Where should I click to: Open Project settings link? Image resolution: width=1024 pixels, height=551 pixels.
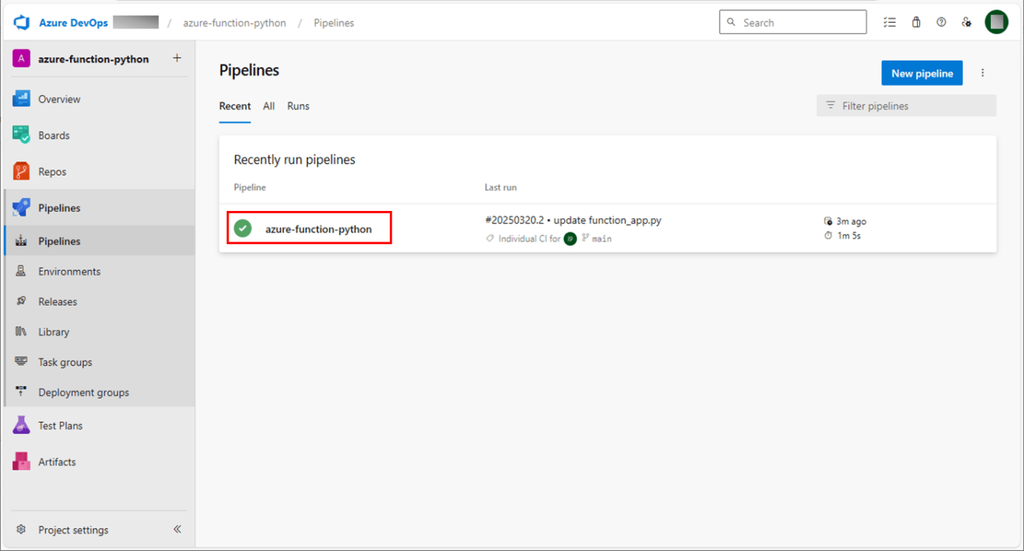click(73, 530)
